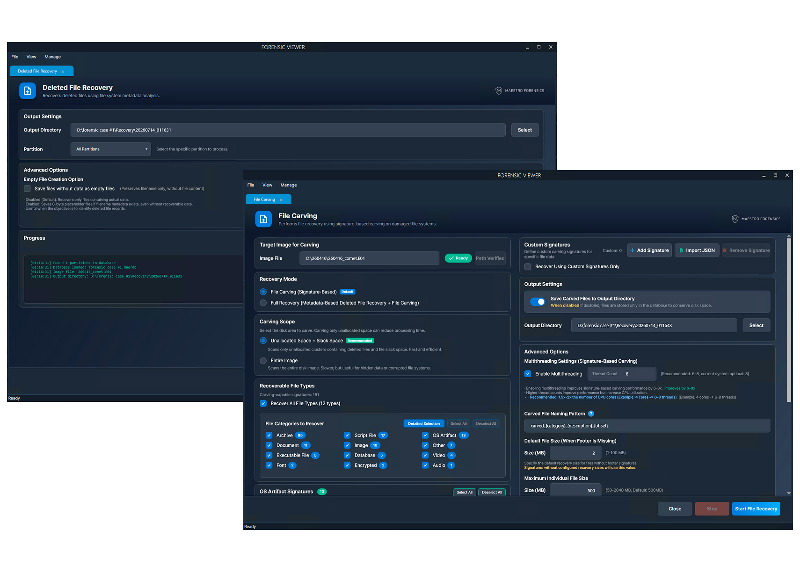Image resolution: width=800 pixels, height=572 pixels.
Task: Open File menu in File Carving window
Action: 251,186
